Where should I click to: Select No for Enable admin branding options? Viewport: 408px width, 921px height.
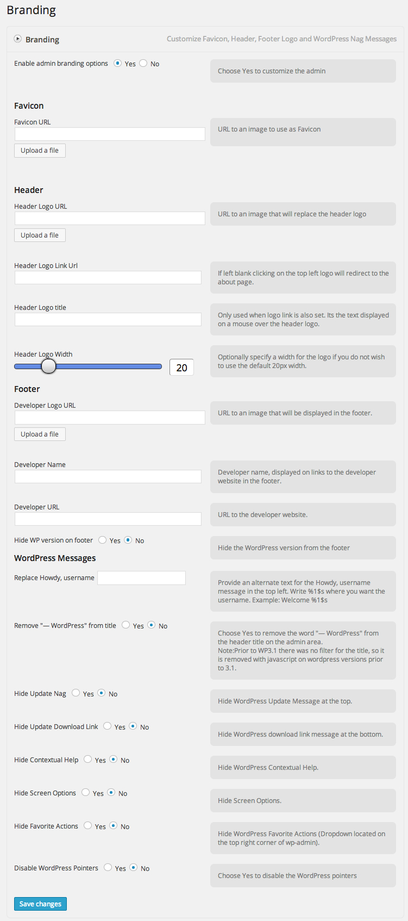(x=143, y=63)
